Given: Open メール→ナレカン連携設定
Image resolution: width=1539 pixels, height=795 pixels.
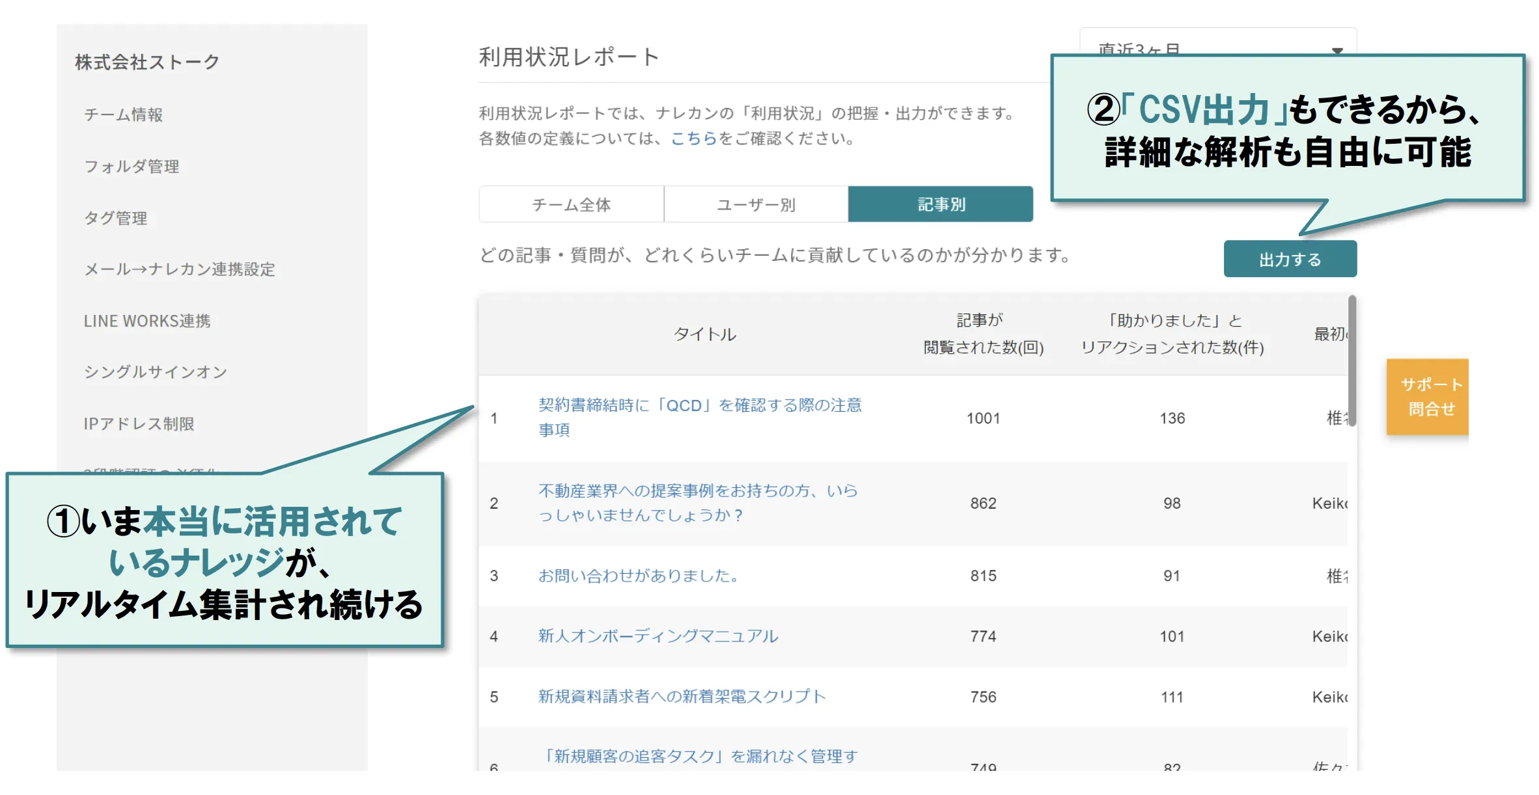Looking at the screenshot, I should click(x=180, y=269).
